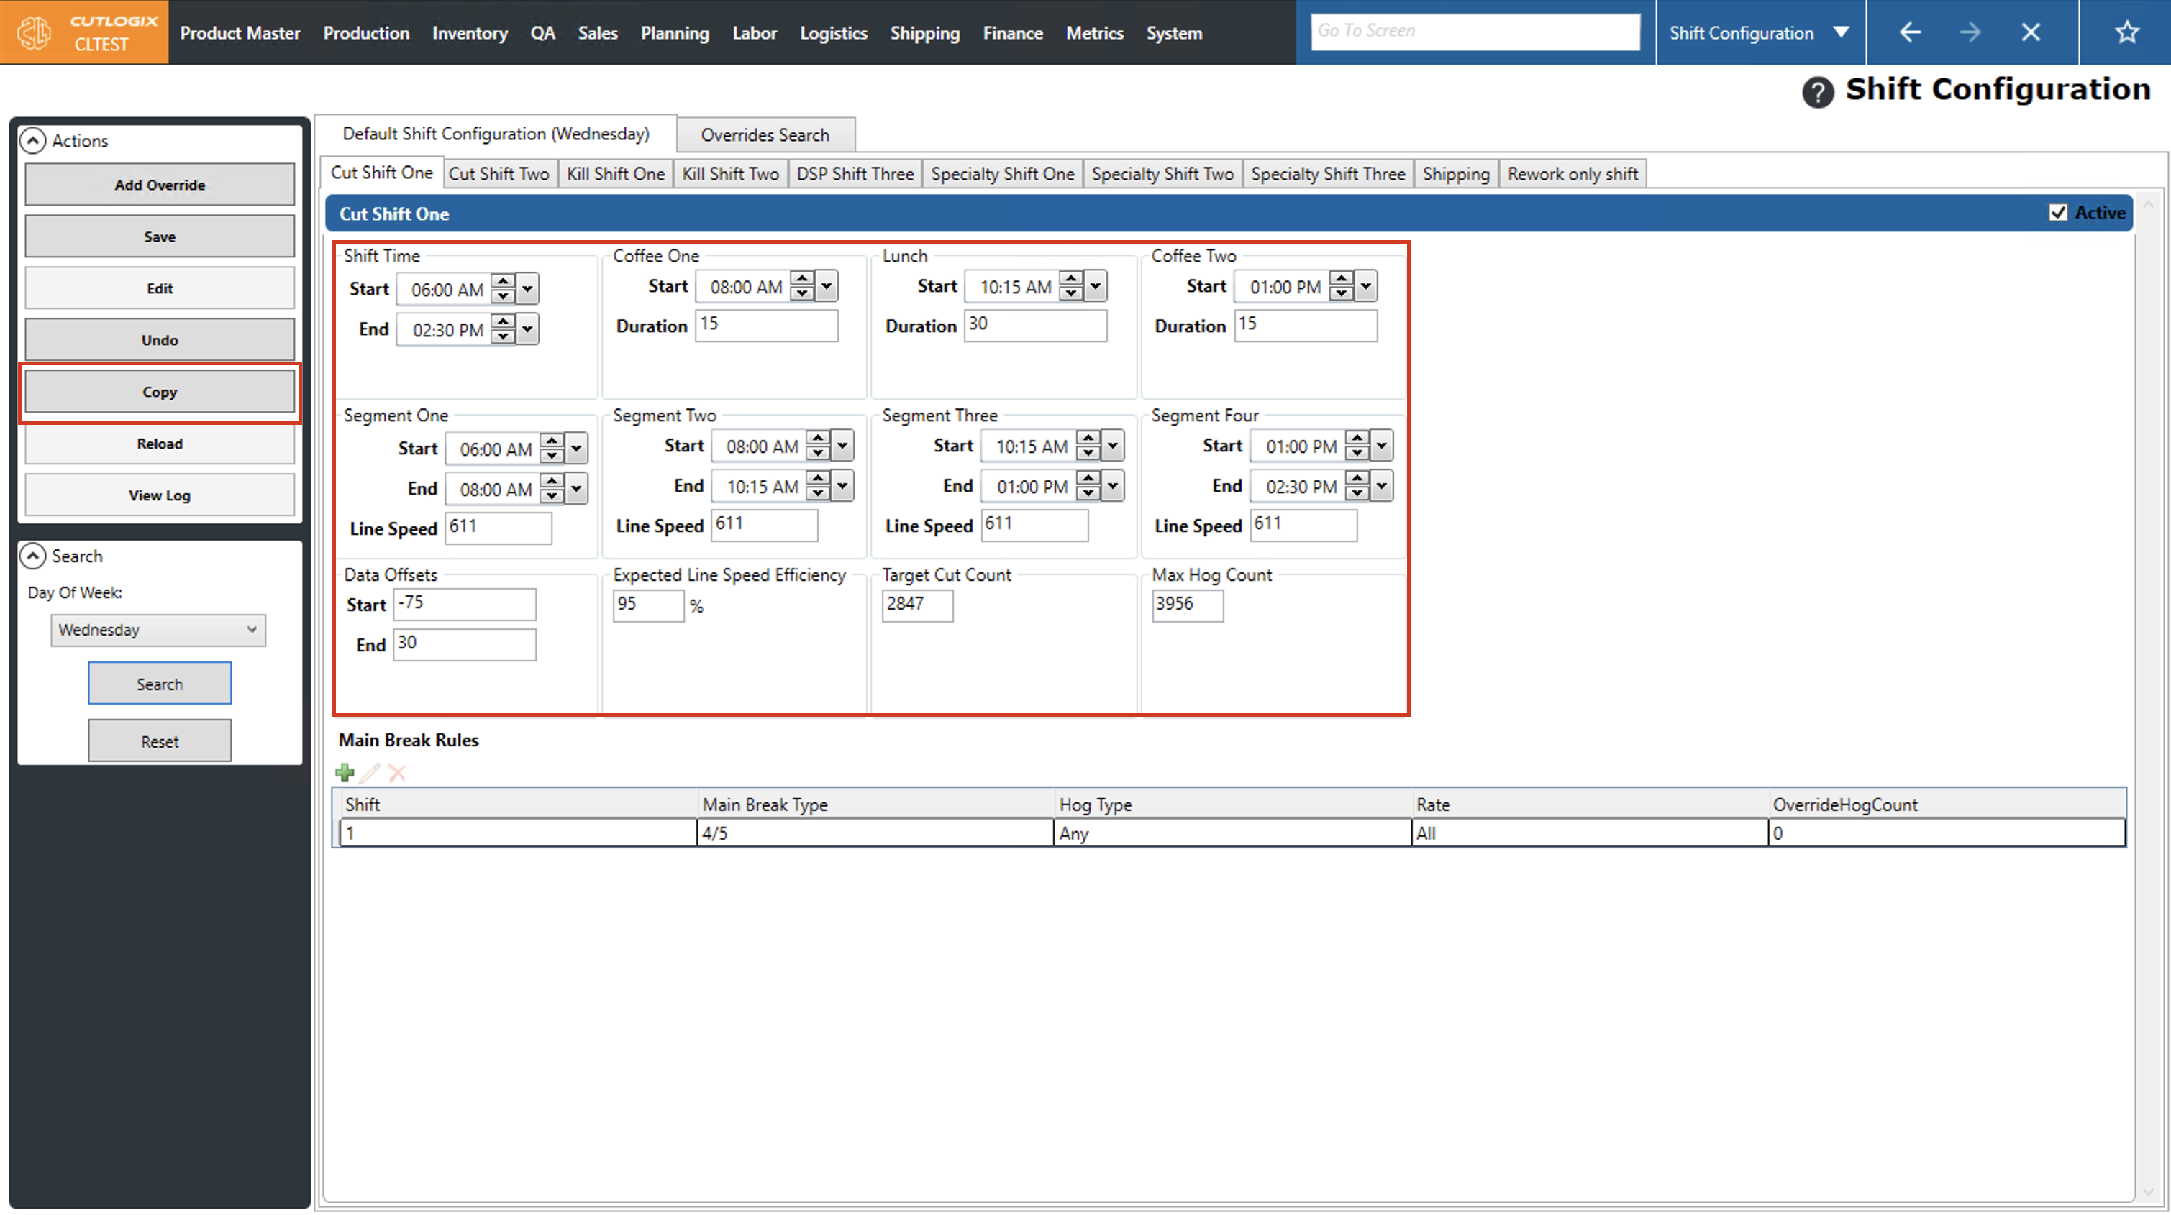Switch to Kill Shift One tab
2171x1215 pixels.
click(615, 175)
